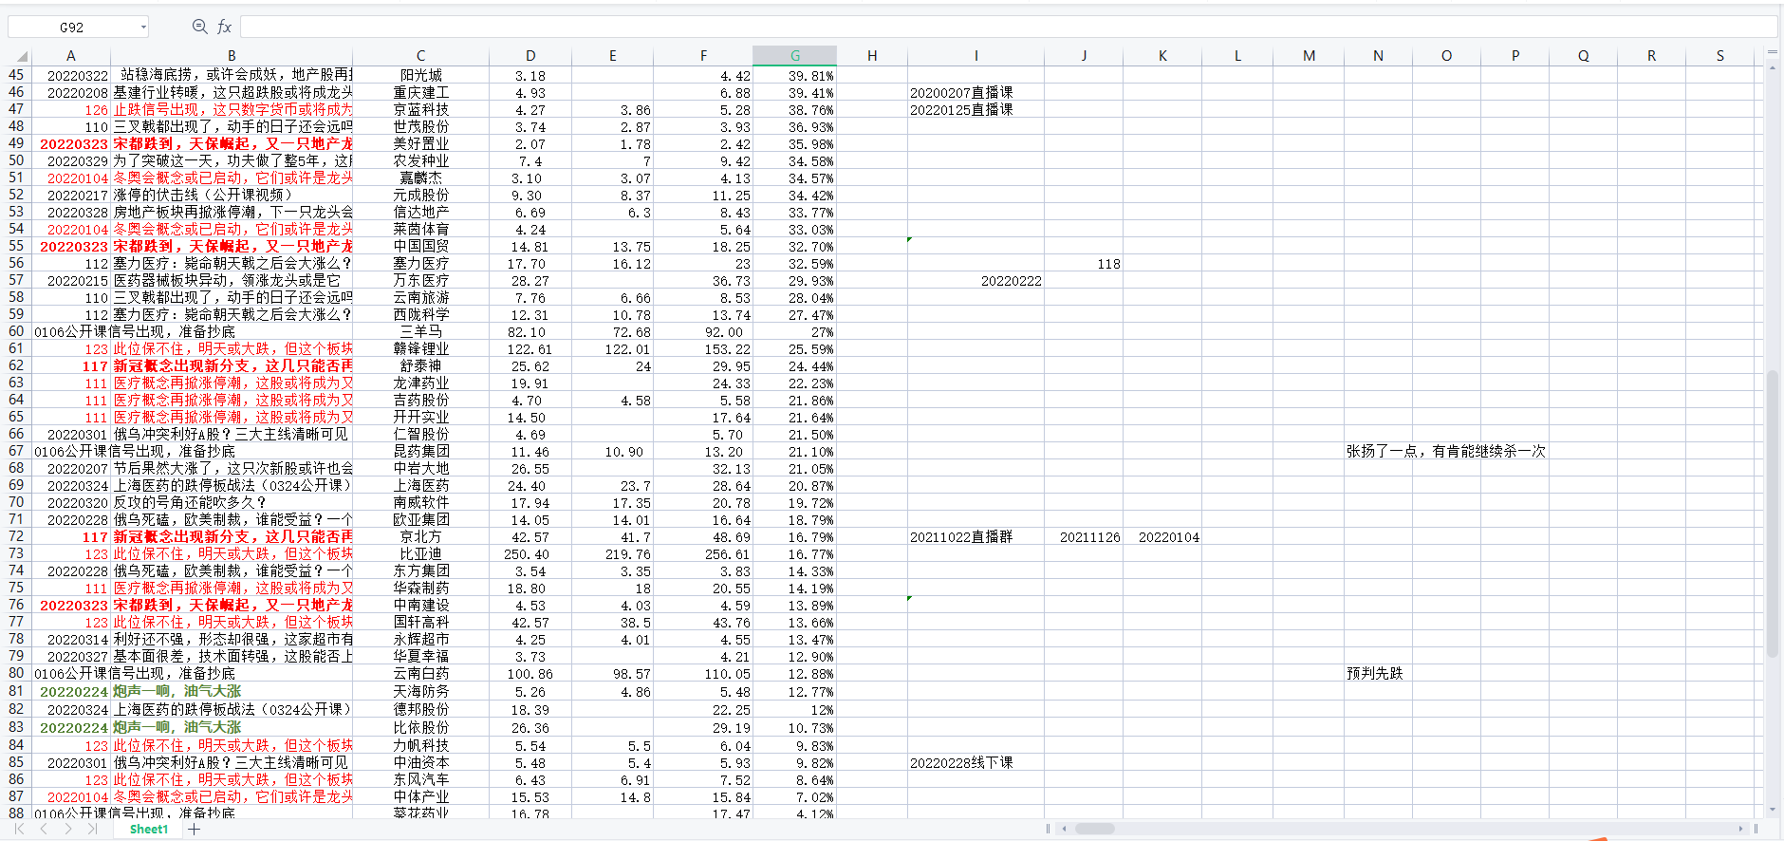Select cell '20211022直播群'

click(976, 536)
